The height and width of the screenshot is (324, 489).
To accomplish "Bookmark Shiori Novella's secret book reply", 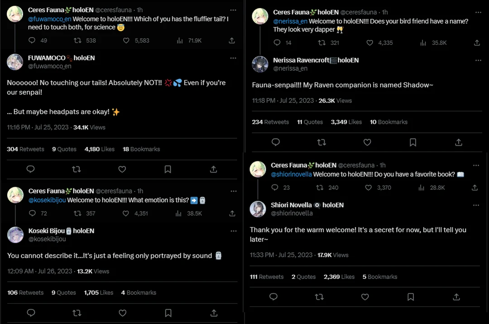I will (411, 297).
